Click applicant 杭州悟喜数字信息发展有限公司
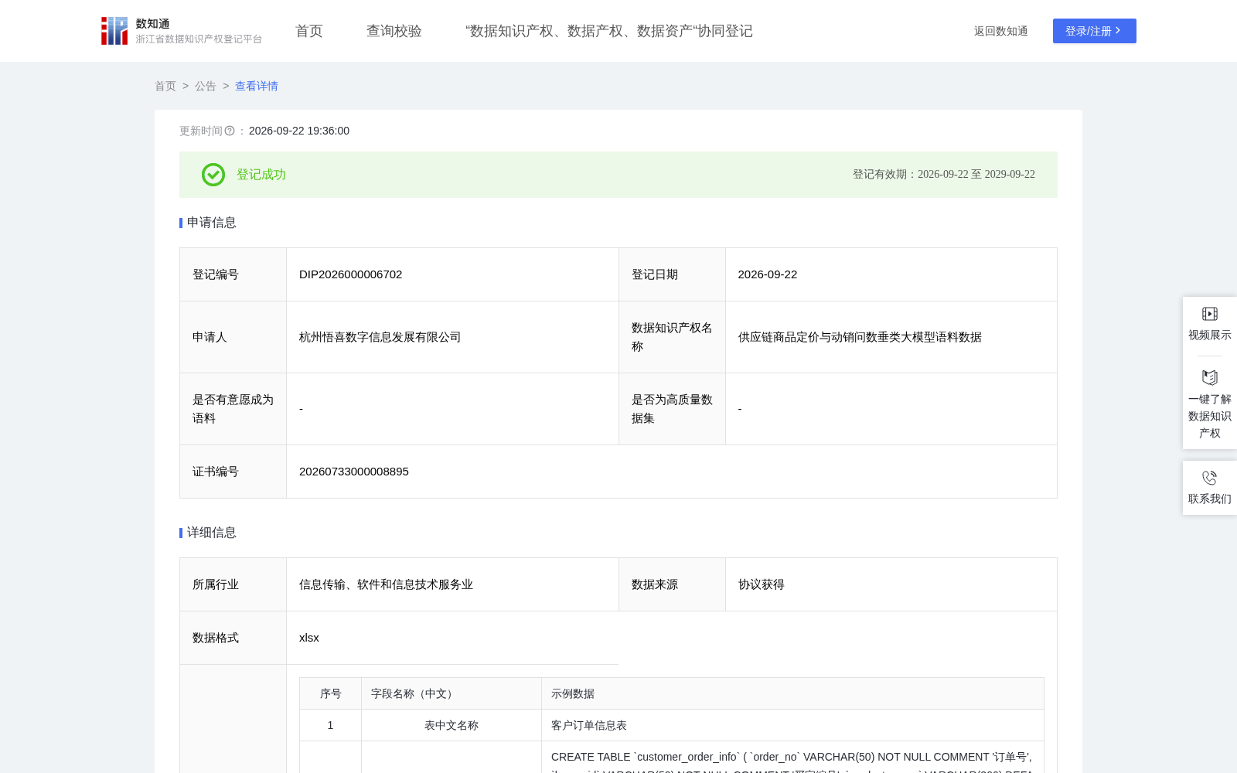Screen dimensions: 1237x773 380,337
